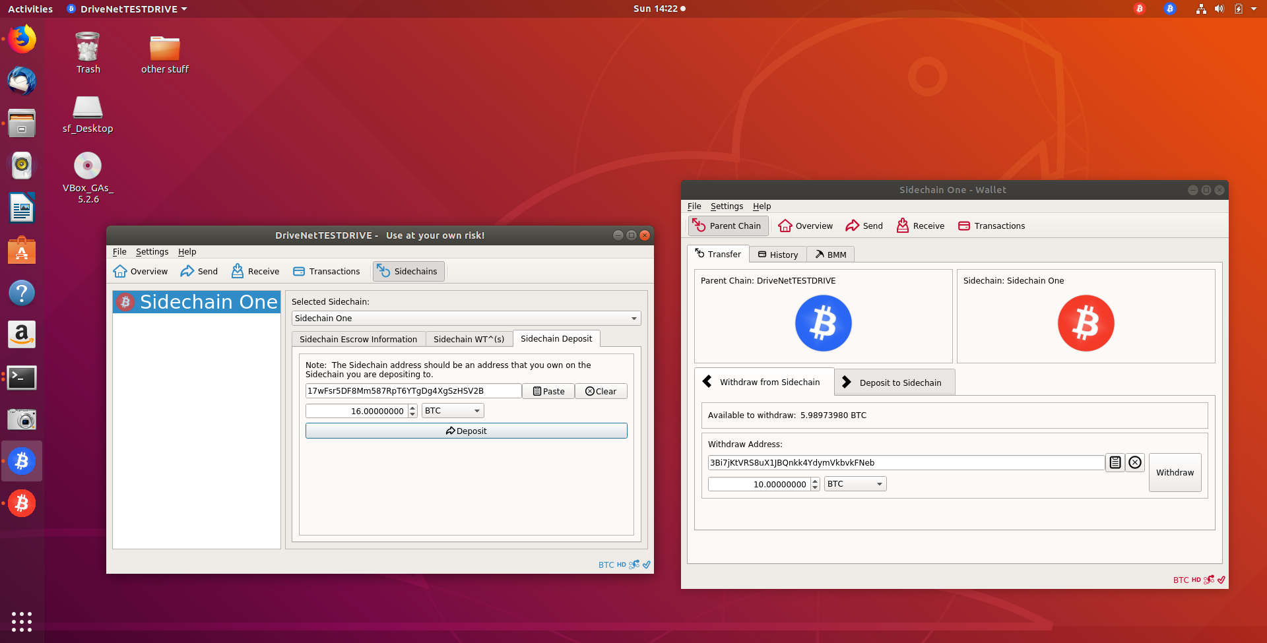Open the History tab
Viewport: 1267px width, 643px height.
[778, 255]
